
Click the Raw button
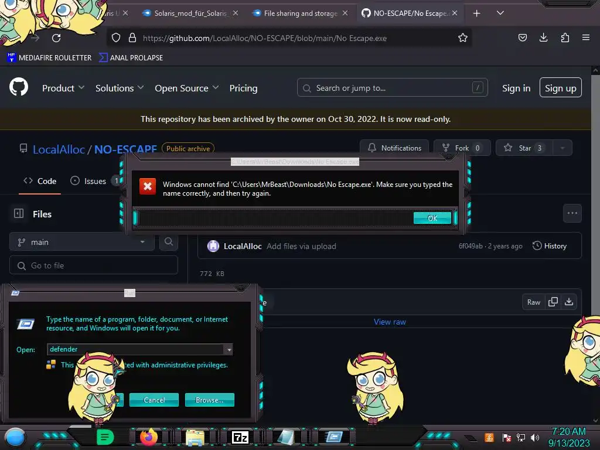click(x=533, y=302)
